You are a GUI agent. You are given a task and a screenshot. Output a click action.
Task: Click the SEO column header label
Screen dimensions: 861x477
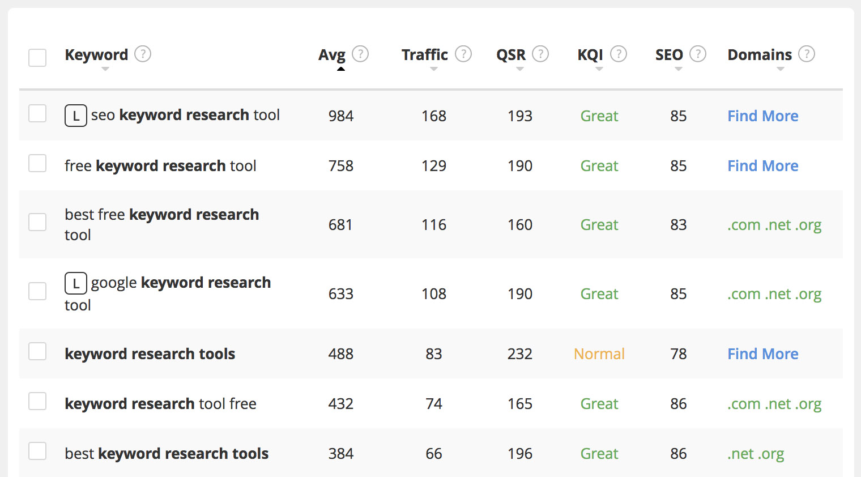[669, 55]
